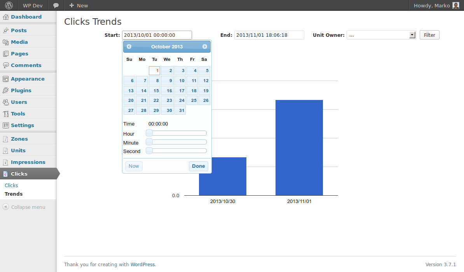This screenshot has width=464, height=272.
Task: Click the Pages icon in sidebar
Action: click(5, 54)
